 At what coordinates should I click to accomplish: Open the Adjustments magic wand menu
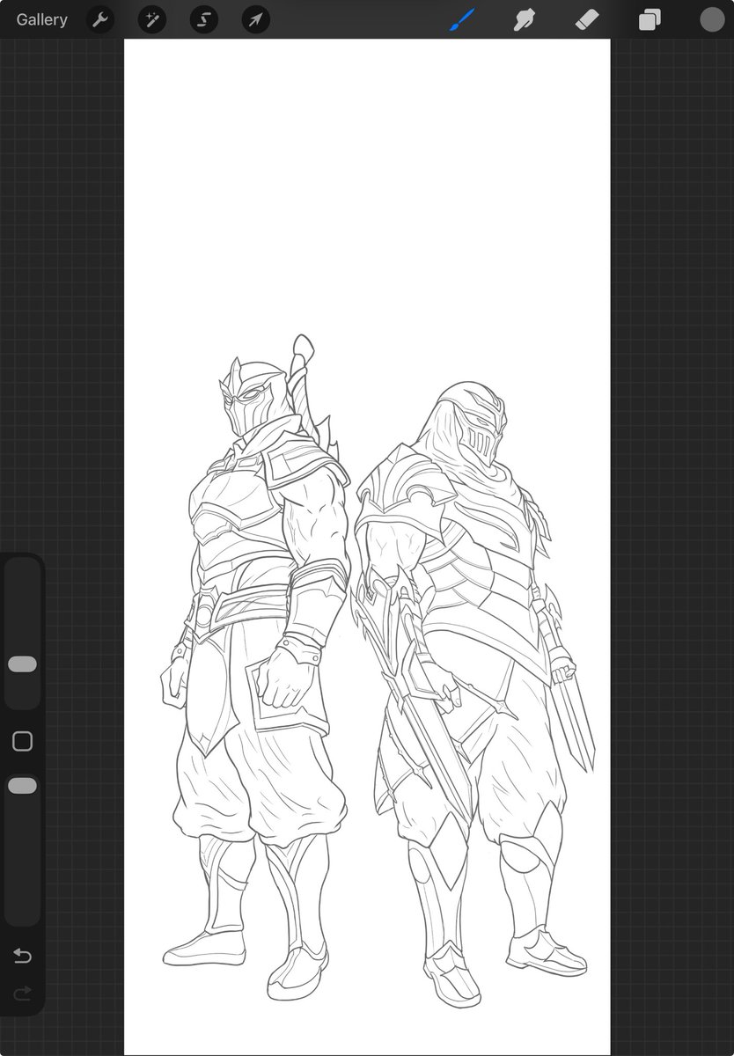click(152, 19)
